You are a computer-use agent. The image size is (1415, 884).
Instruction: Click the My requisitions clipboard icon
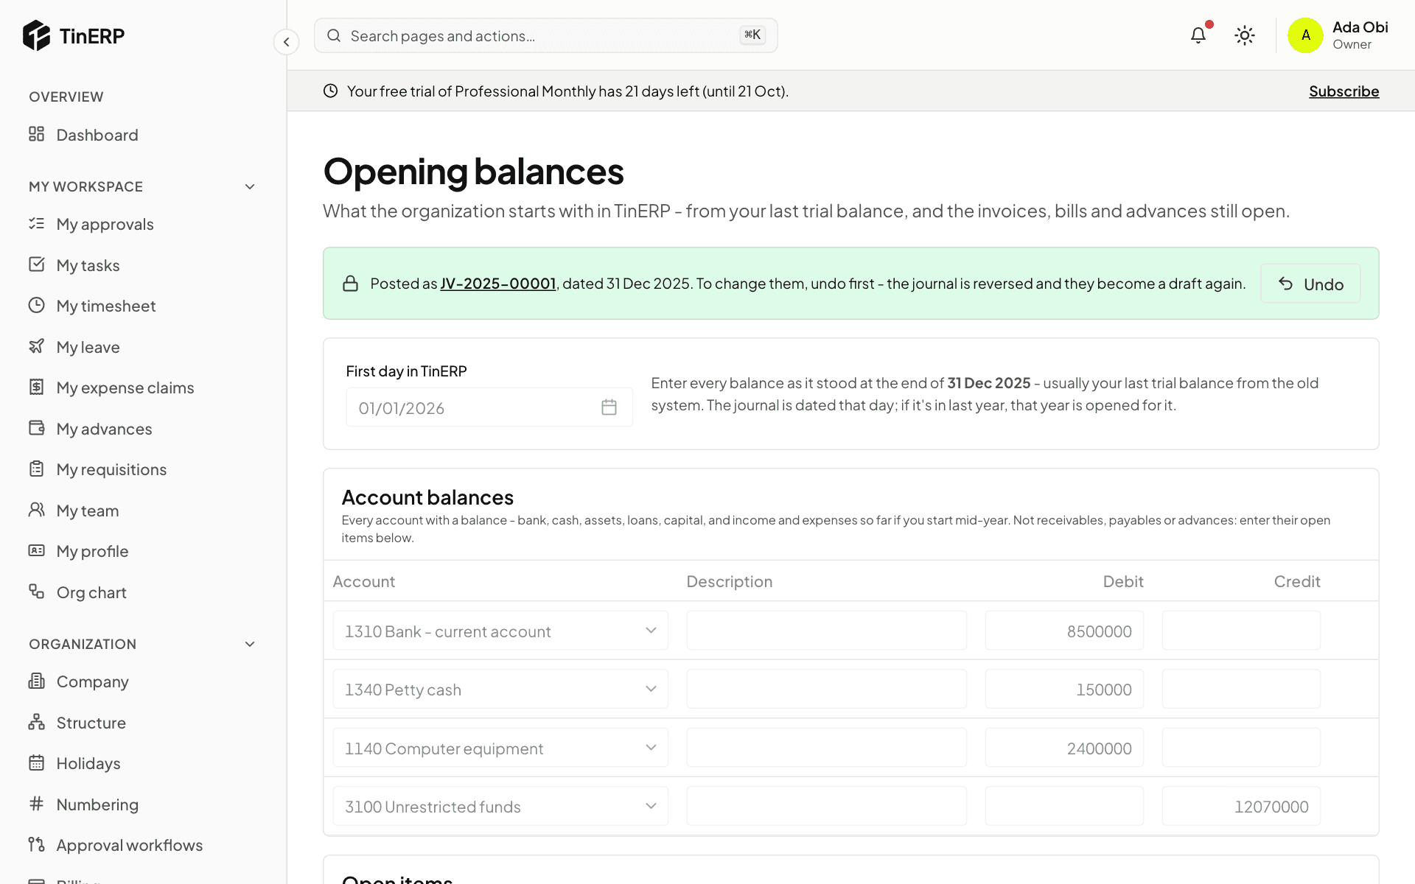click(36, 469)
